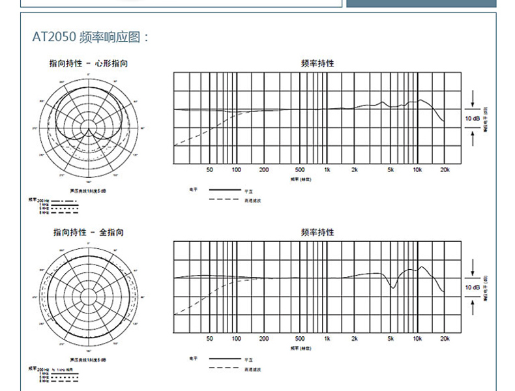Image resolution: width=515 pixels, height=391 pixels.
Task: Click the omnidirectional polar pattern diagram
Action: [89, 297]
